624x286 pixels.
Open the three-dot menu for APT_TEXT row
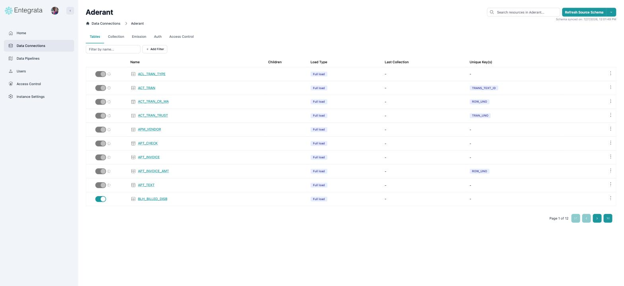click(610, 185)
